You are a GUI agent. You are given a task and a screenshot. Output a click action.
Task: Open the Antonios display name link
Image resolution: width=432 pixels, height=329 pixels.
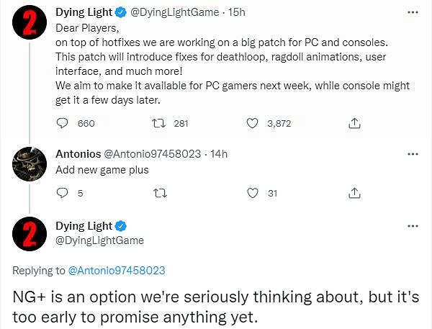78,154
